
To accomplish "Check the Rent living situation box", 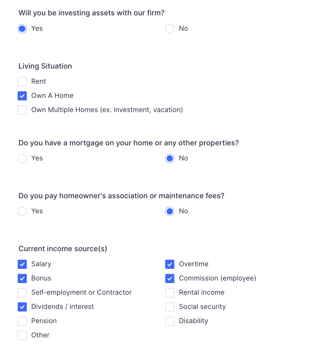I will [22, 82].
